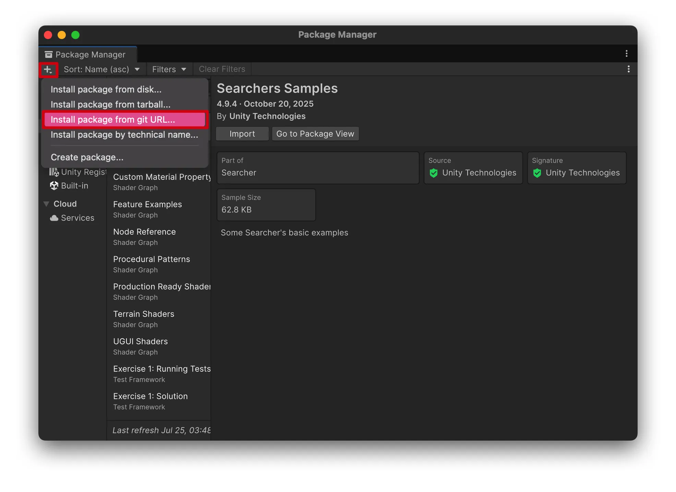The image size is (676, 492).
Task: Select the Package Manager tab
Action: pos(88,54)
